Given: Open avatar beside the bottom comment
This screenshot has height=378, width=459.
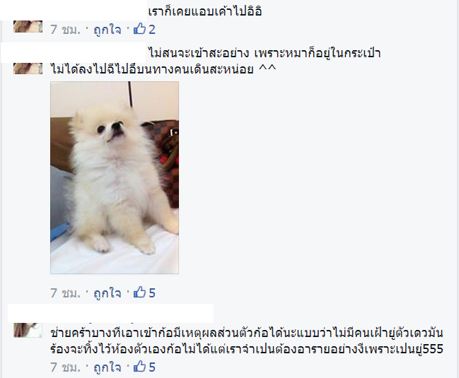Looking at the screenshot, I should 28,330.
